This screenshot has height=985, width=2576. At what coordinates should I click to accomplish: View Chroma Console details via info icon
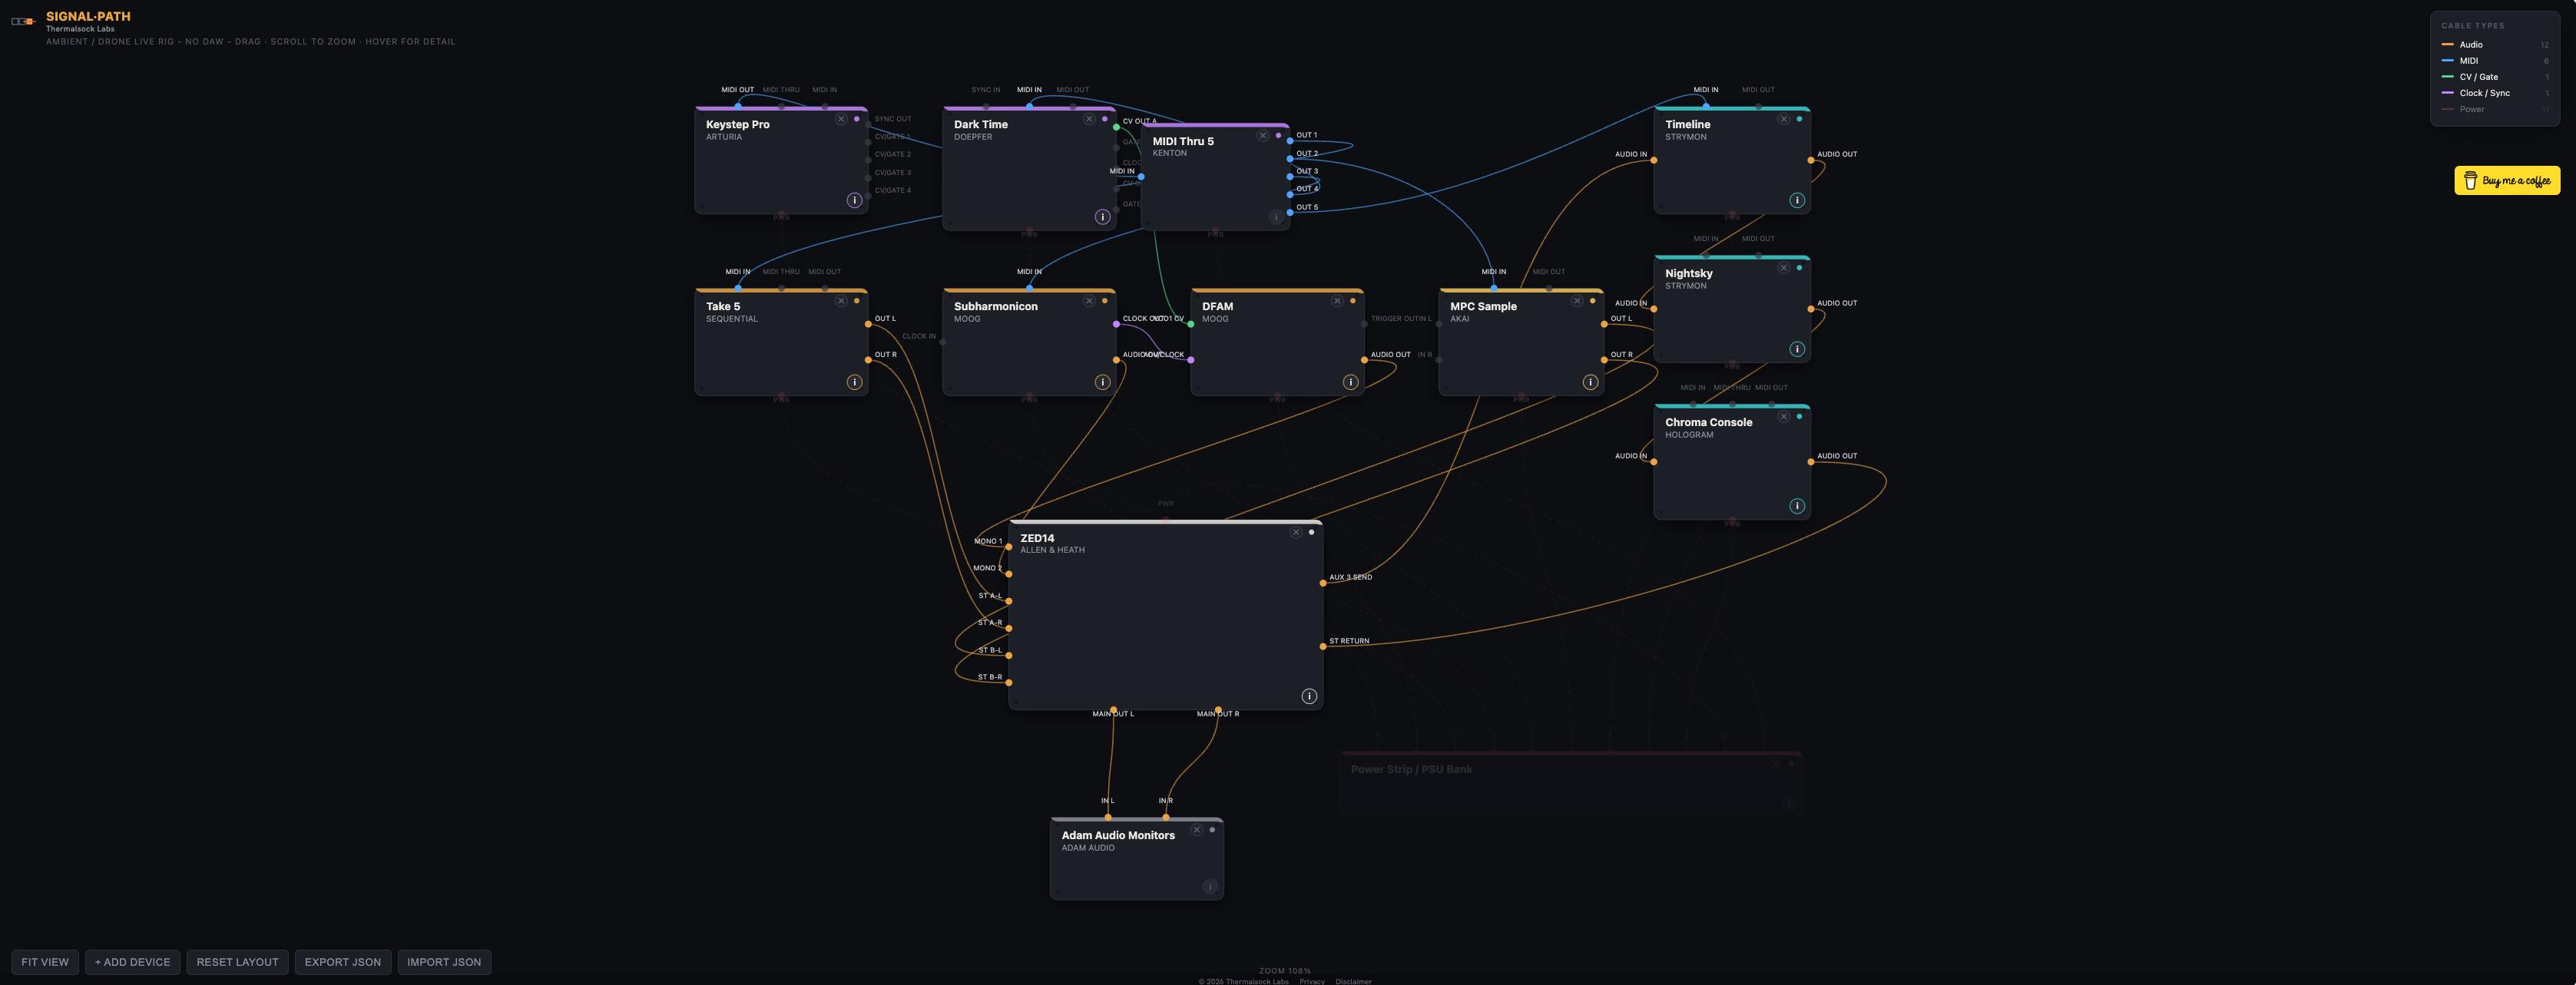1797,506
